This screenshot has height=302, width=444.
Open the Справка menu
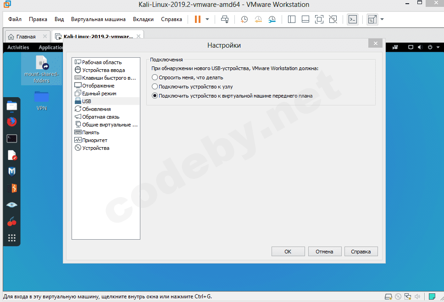tap(171, 19)
